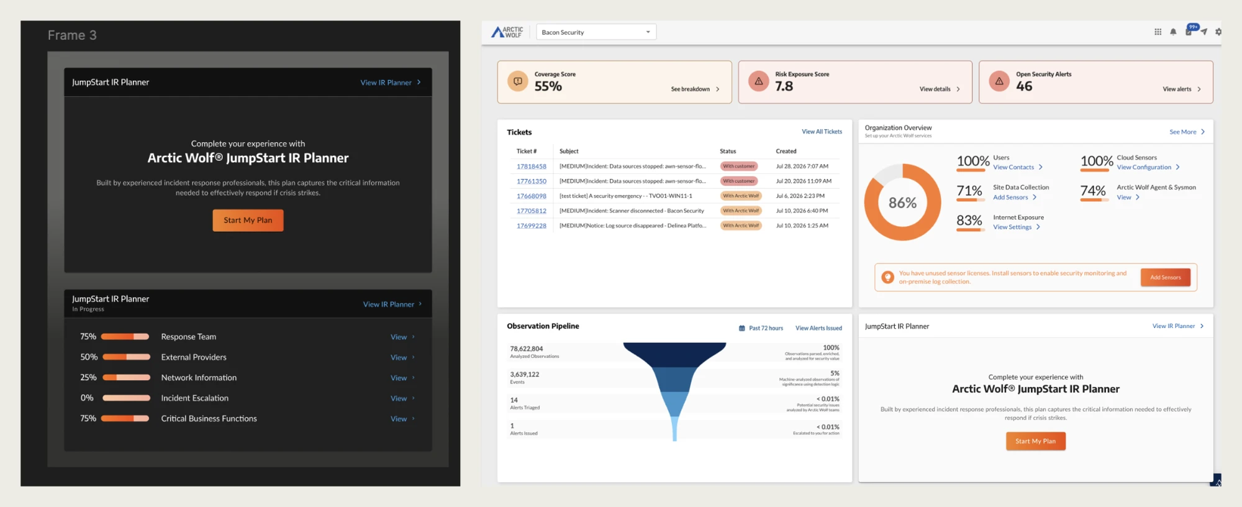The width and height of the screenshot is (1242, 507).
Task: Open ticket number 17699228
Action: [532, 226]
